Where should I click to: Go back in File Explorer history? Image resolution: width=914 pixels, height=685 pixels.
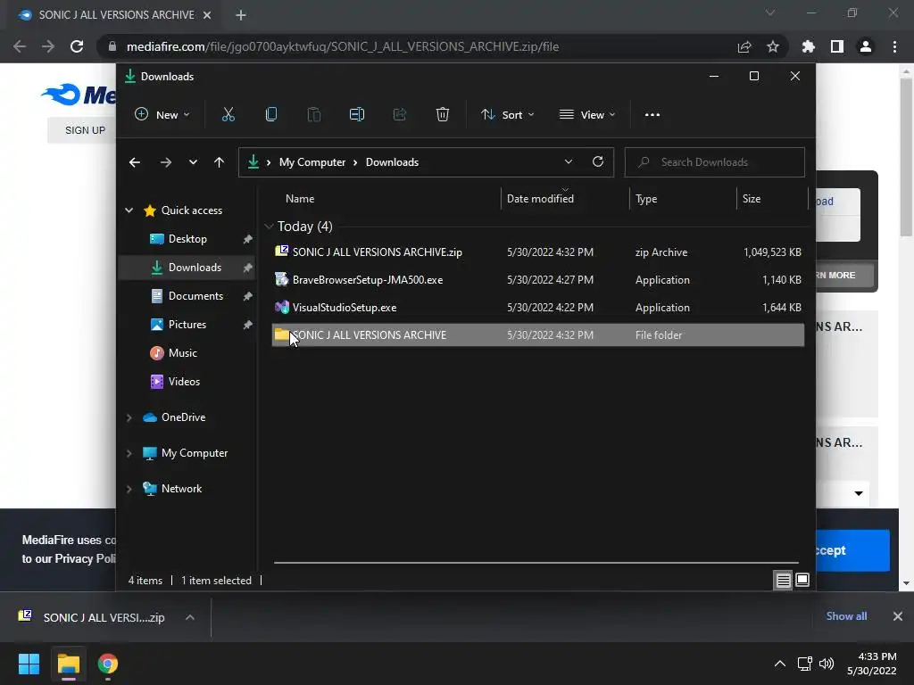tap(135, 162)
